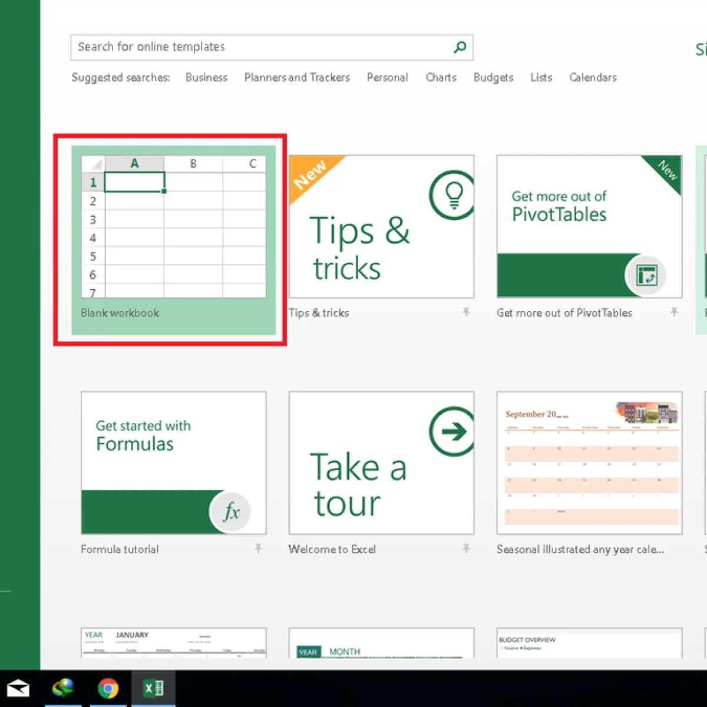Open the Budget Overview template thumbnail
707x707 pixels.
pyautogui.click(x=589, y=643)
